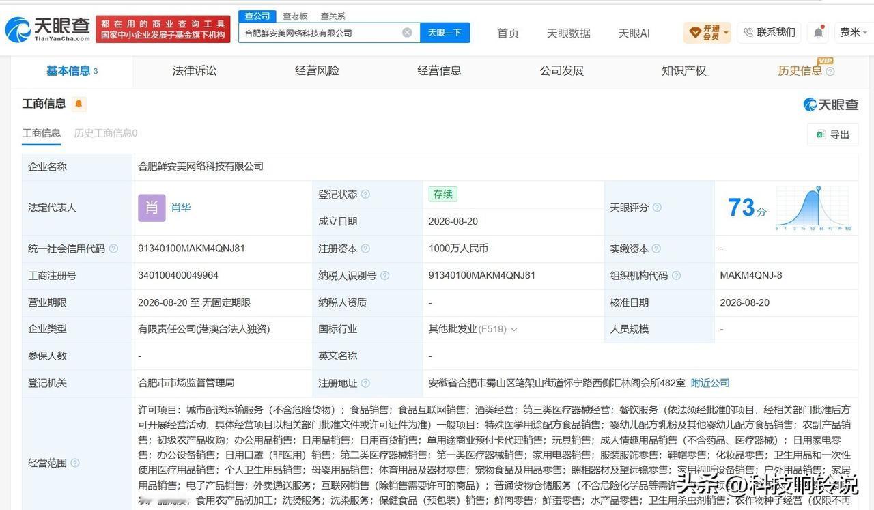Select credit code 91340100MAKM4QNJ81 under 统一社会信用代码
Image resolution: width=874 pixels, height=510 pixels.
click(191, 249)
